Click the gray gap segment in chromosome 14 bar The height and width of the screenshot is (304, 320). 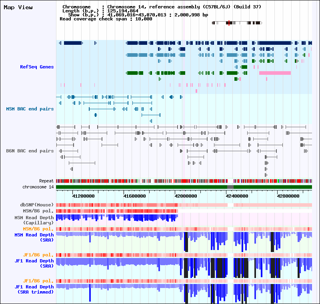(230, 187)
